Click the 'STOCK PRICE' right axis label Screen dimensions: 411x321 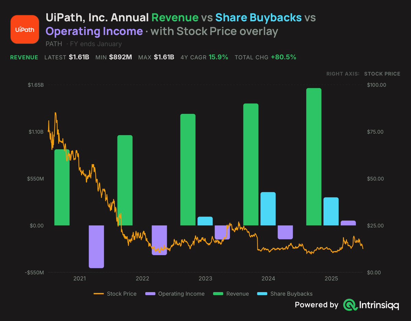pos(382,74)
